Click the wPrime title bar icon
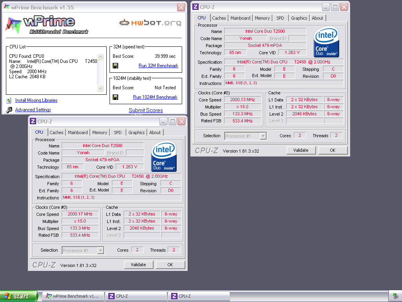This screenshot has height=302, width=402. [x=7, y=7]
